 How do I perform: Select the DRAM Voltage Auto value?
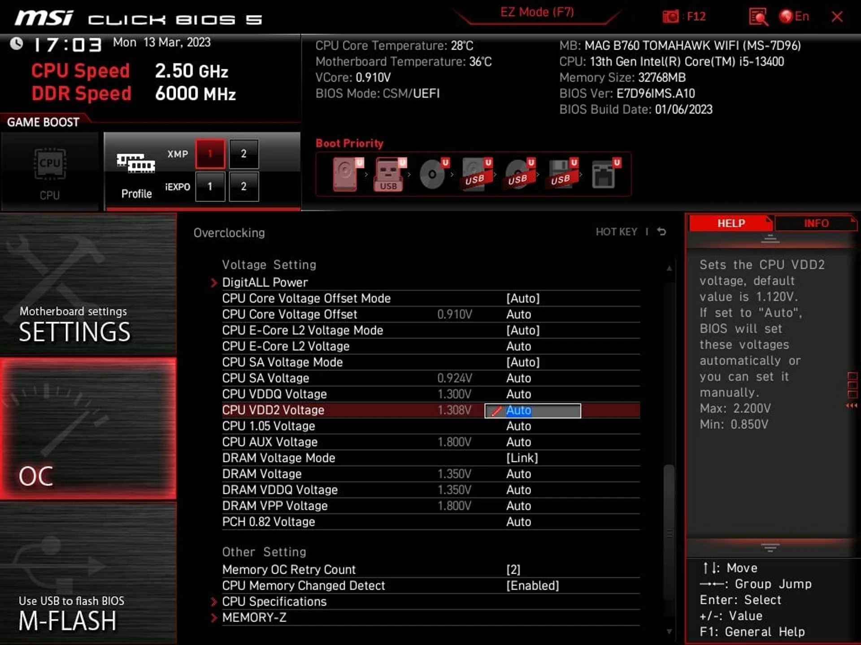point(518,474)
